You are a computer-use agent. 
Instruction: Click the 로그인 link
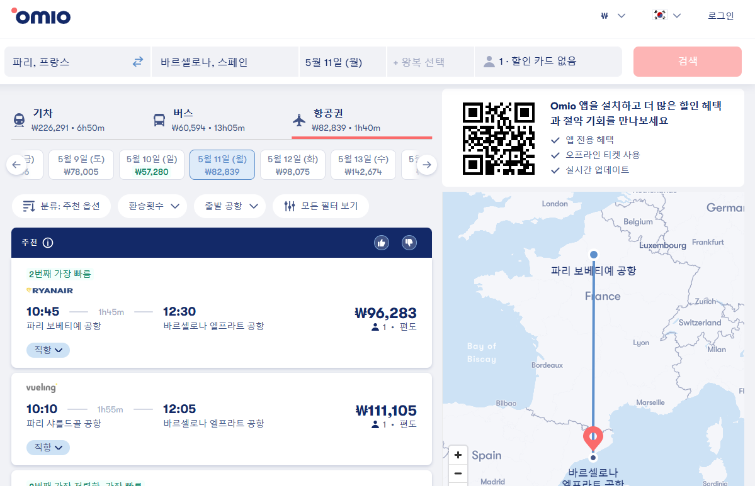pos(720,16)
